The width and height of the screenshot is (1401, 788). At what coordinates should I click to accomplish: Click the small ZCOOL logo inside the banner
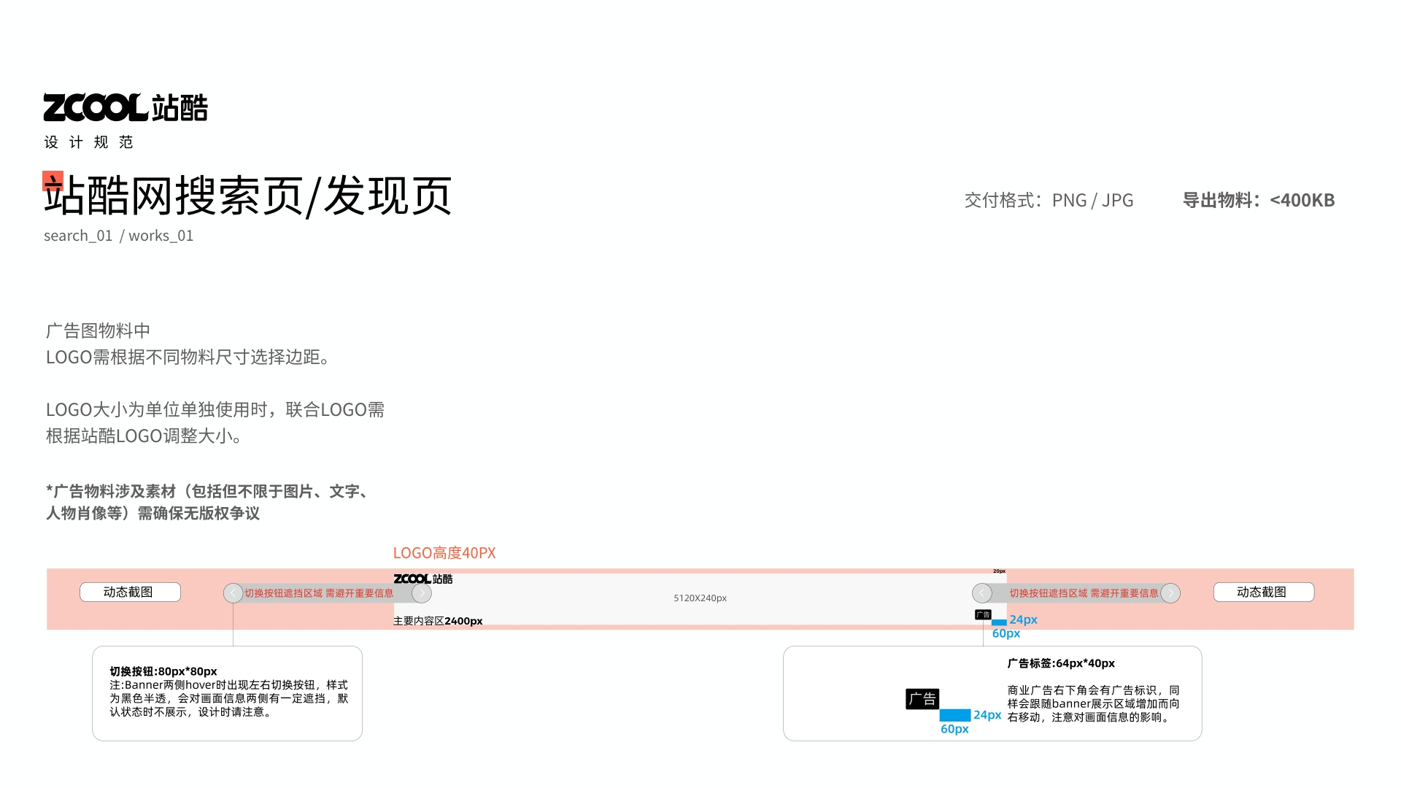click(x=423, y=579)
